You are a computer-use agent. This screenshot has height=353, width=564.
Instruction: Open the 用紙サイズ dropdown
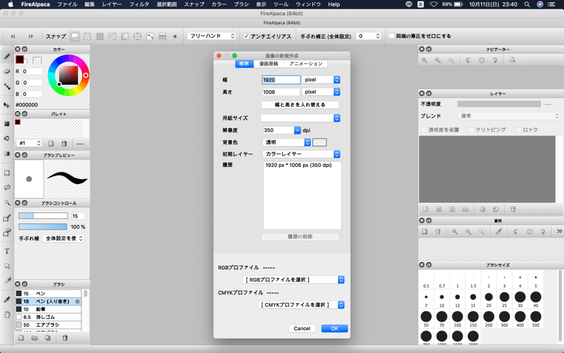coord(300,118)
